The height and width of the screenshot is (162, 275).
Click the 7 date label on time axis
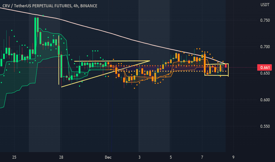[x=202, y=157]
